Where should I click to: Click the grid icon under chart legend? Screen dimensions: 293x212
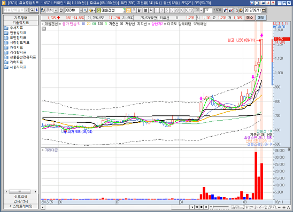[x=44, y=28]
